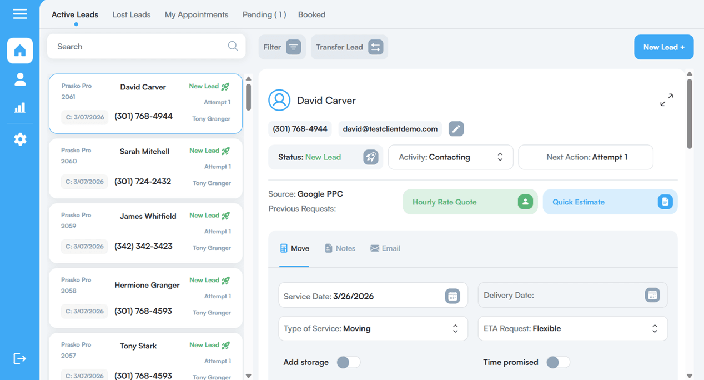The image size is (704, 380).
Task: Edit David Carver's contact info with pencil icon
Action: (456, 128)
